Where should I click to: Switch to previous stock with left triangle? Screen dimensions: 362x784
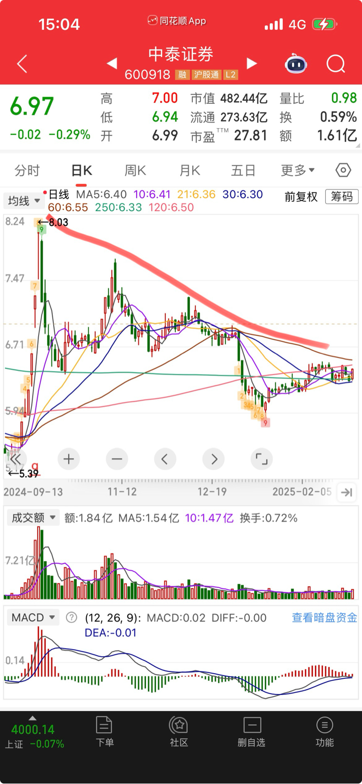point(112,63)
